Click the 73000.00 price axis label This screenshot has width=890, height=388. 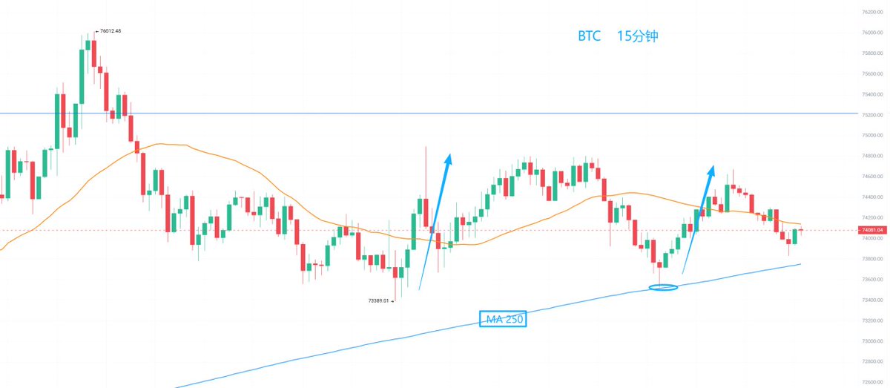[871, 341]
